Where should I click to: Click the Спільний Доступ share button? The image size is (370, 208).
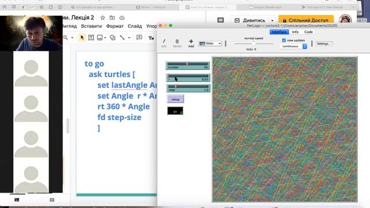pos(306,21)
